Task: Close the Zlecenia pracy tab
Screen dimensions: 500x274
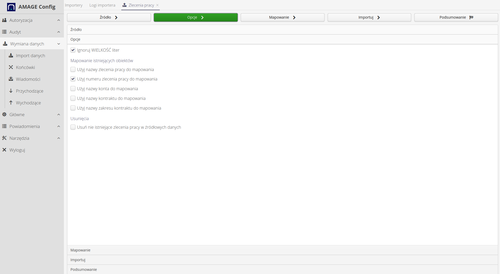Action: 157,5
